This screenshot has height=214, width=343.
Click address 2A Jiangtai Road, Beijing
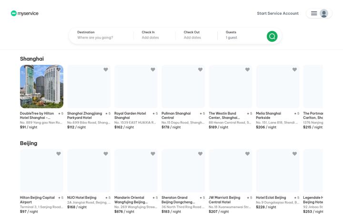click(x=89, y=203)
